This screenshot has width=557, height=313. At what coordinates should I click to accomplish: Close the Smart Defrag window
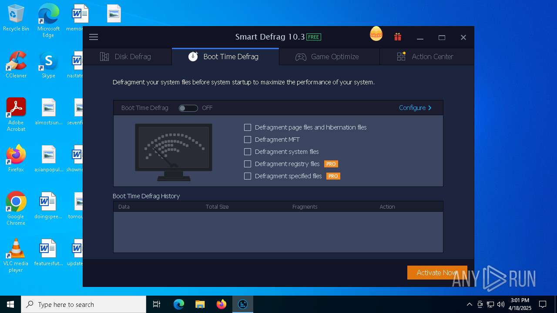click(463, 37)
